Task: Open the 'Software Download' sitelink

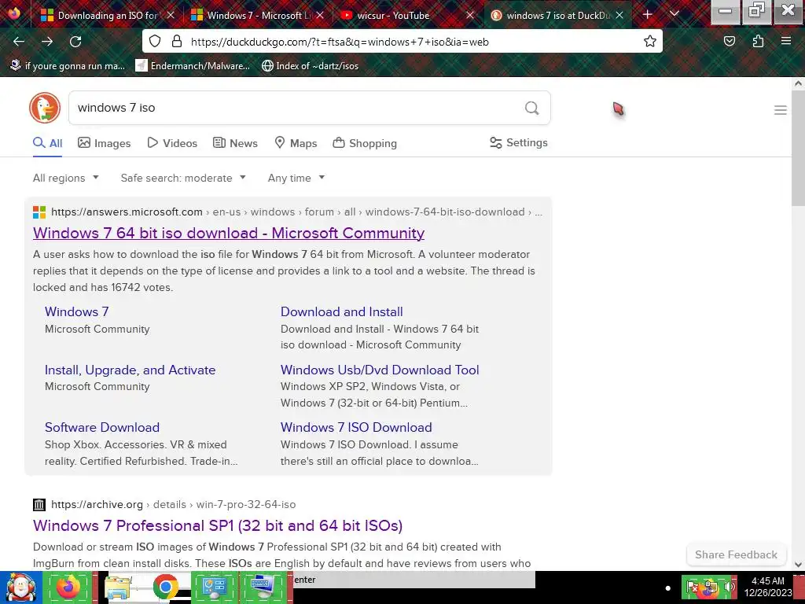Action: [x=102, y=427]
